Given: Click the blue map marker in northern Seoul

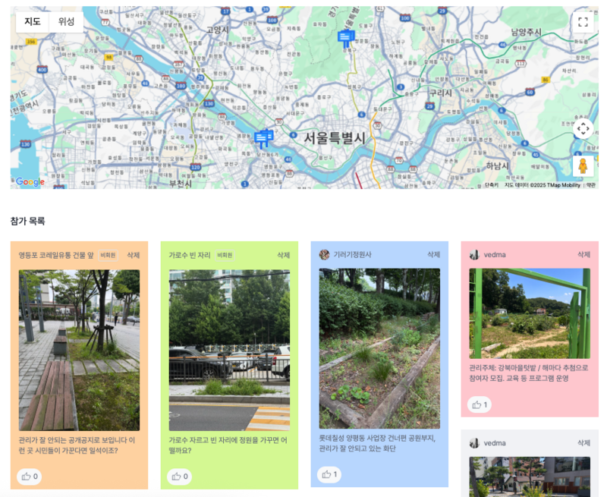Looking at the screenshot, I should [346, 38].
